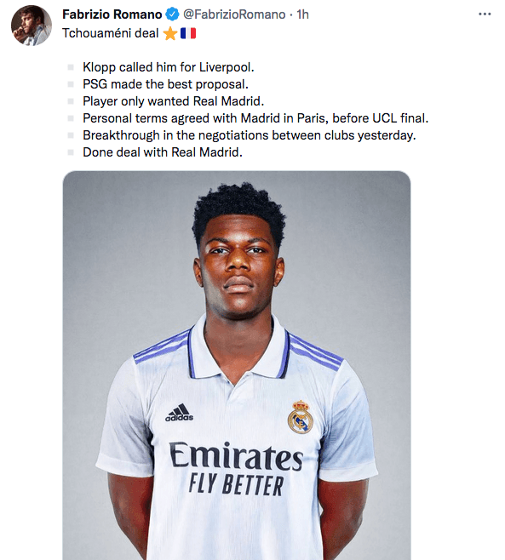Click the Fabrizio Romano display name
Image resolution: width=505 pixels, height=560 pixels.
(112, 14)
